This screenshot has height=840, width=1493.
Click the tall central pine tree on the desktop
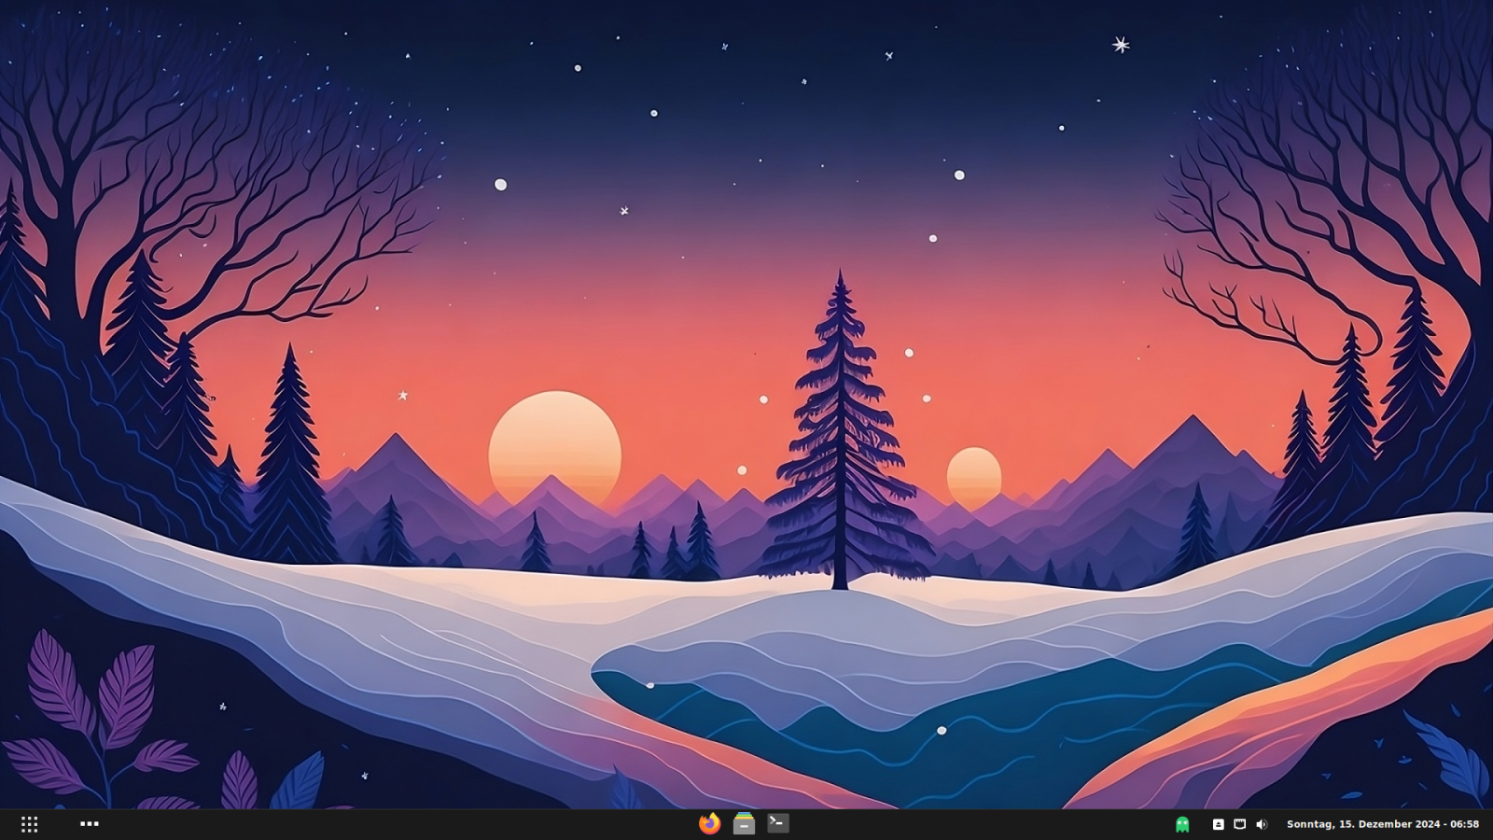tap(842, 448)
